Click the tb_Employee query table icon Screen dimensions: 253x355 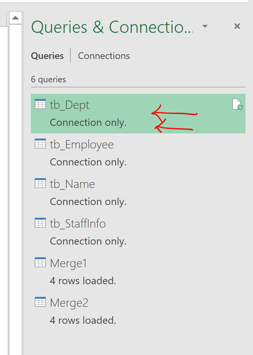(x=40, y=144)
